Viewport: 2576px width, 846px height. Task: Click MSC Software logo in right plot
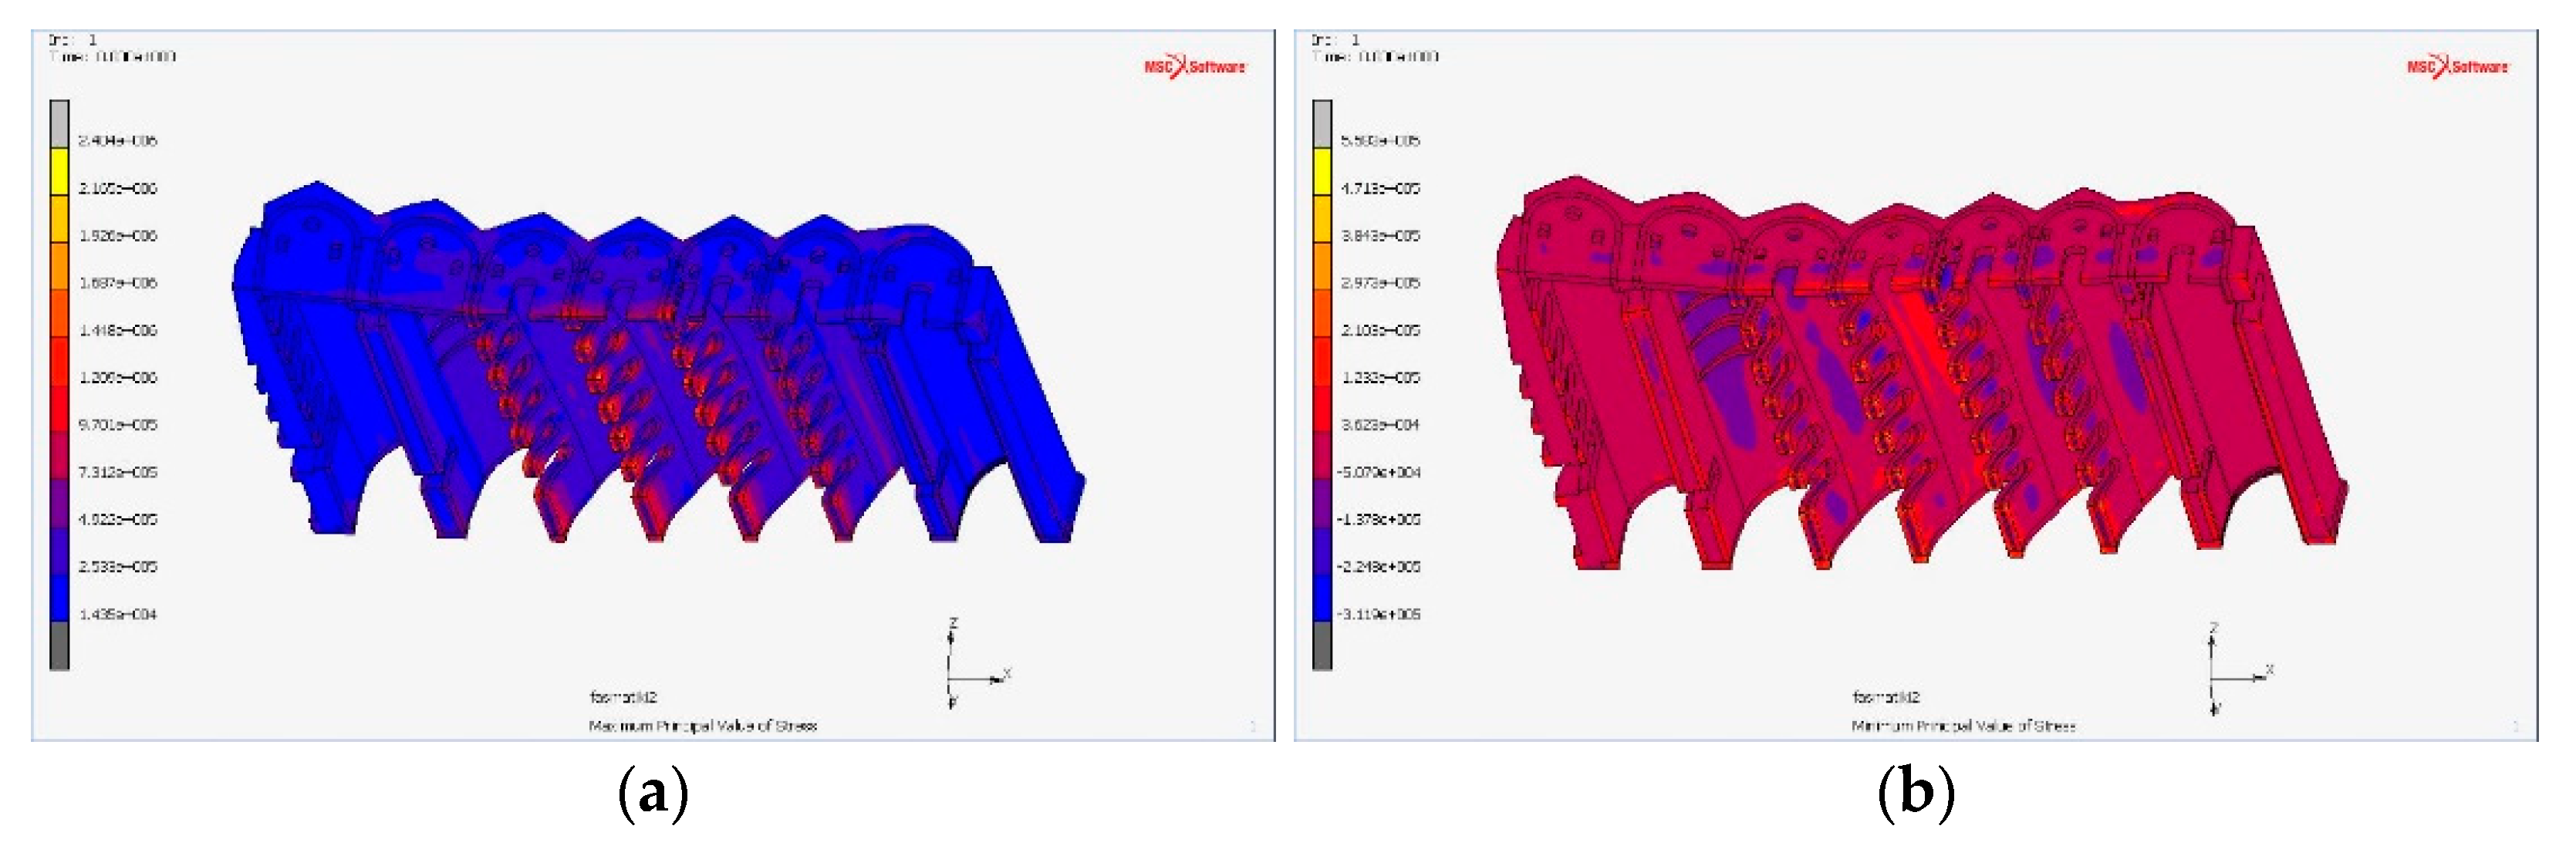tap(2458, 67)
